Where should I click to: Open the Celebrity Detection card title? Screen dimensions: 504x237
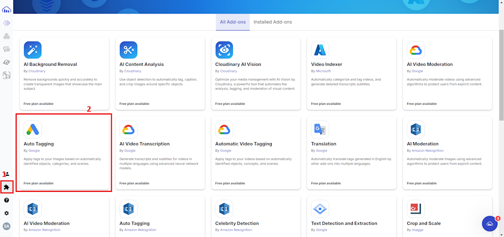(237, 223)
